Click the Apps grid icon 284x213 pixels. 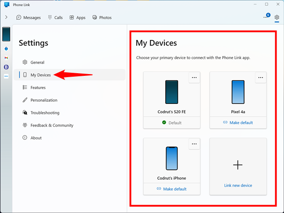(x=72, y=18)
